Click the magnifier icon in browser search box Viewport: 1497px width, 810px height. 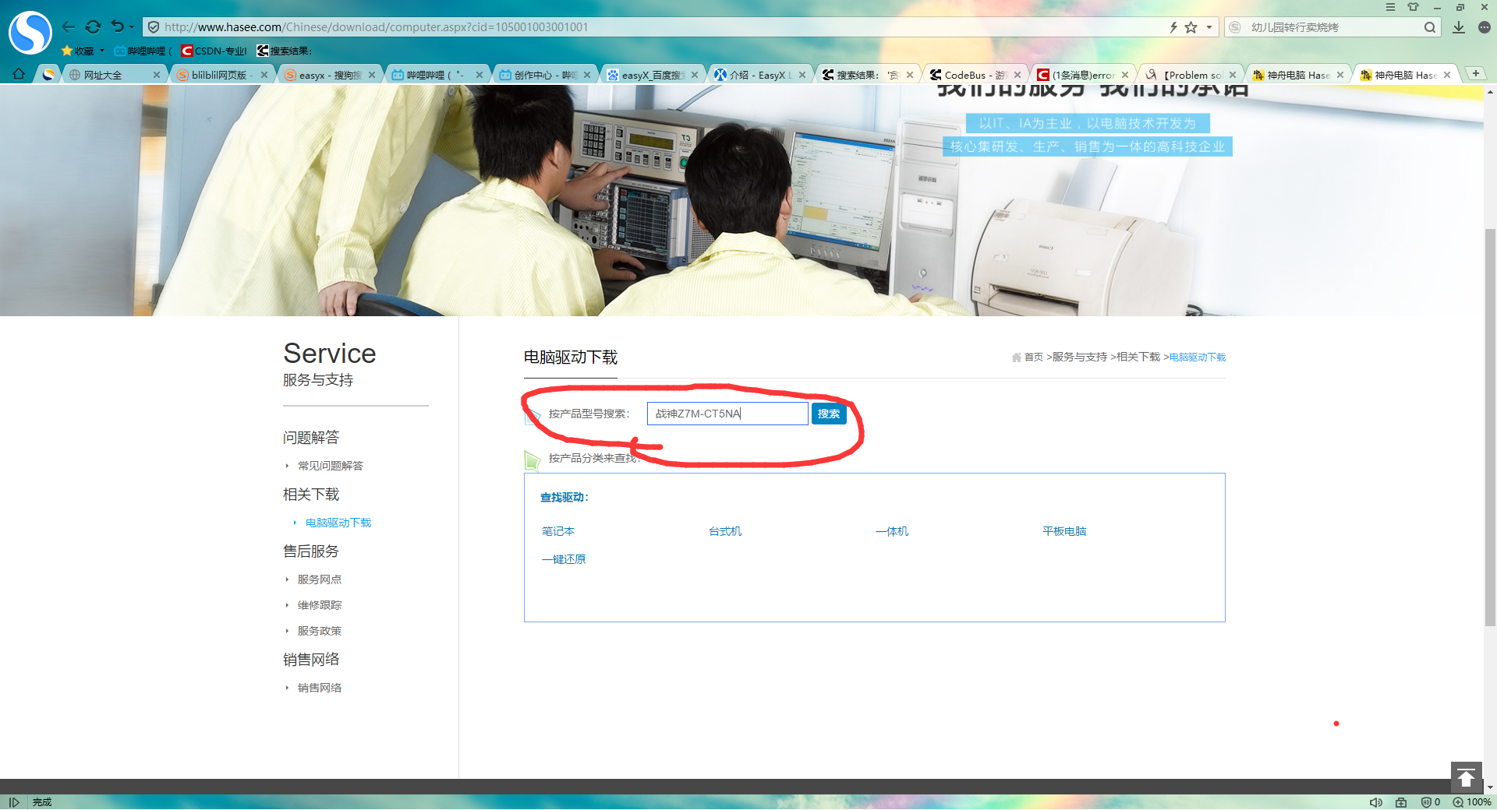coord(1430,27)
